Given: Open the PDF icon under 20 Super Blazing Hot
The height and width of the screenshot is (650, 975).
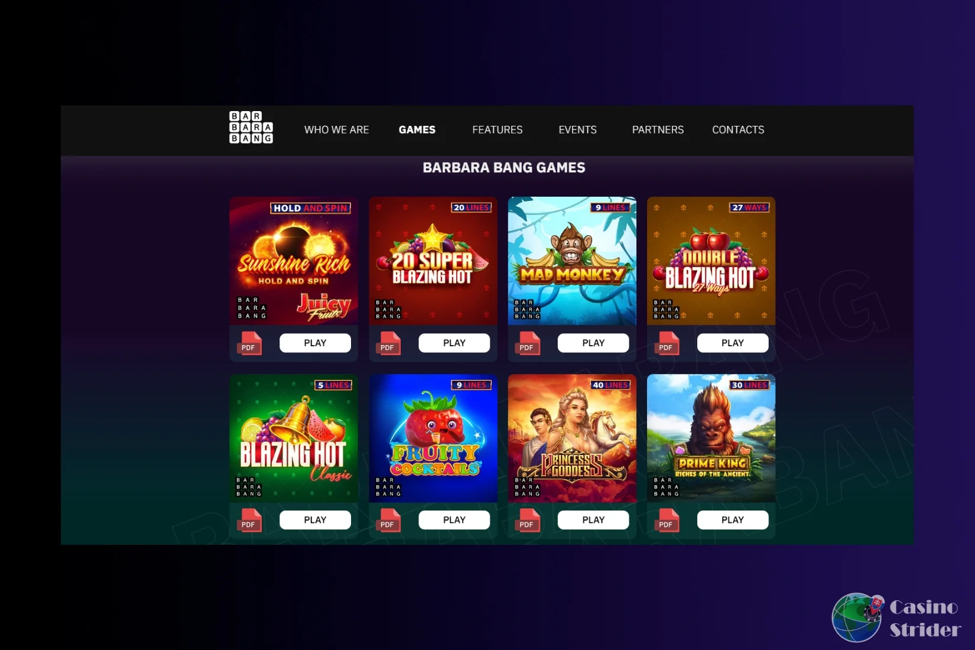Looking at the screenshot, I should pos(388,343).
